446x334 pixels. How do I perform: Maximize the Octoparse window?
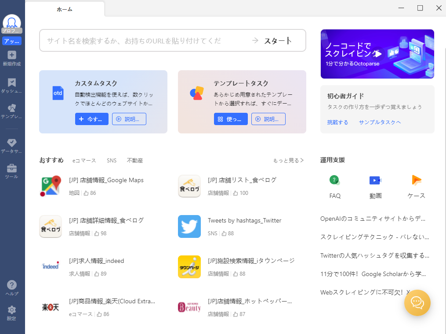420,8
